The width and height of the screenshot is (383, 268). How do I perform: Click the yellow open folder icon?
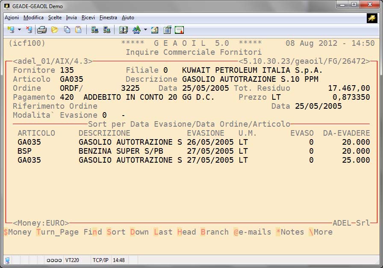tap(54, 30)
